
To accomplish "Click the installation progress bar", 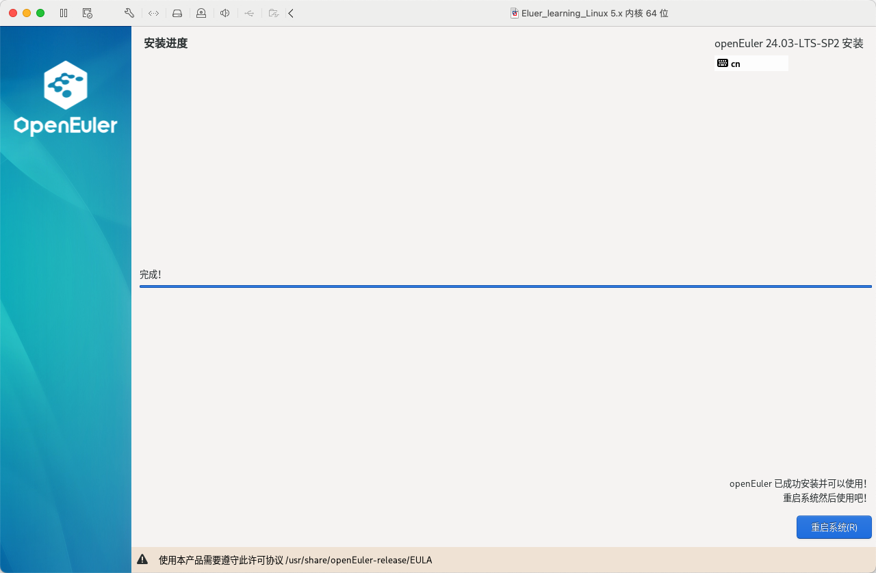I will (505, 286).
